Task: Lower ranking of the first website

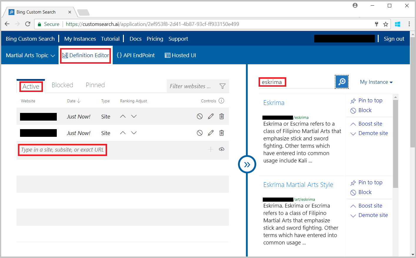Action: click(x=134, y=116)
